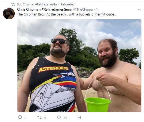Screen dimensions: 144x122
Task: Enlarge the beach photo of the brothers
Action: (79, 65)
